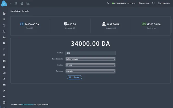Open the notifications bell
This screenshot has height=108, width=173.
(x=108, y=3)
